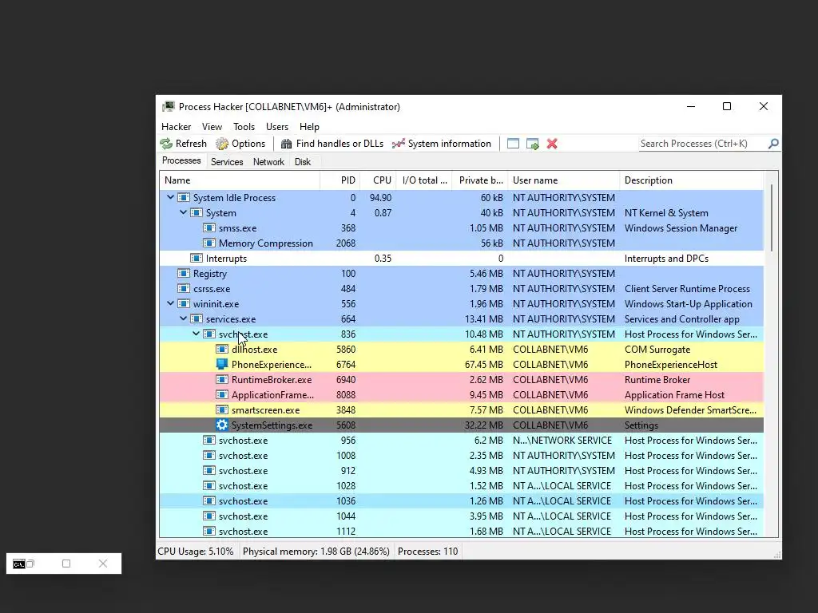This screenshot has height=613, width=818.
Task: Sort by Description column header
Action: [x=692, y=180]
